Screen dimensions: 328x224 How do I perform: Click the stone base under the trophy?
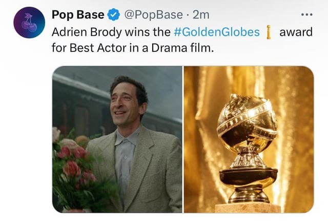tap(248, 208)
